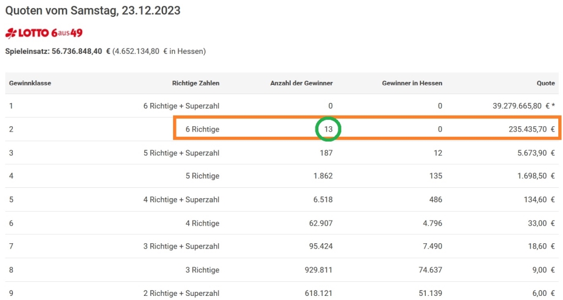This screenshot has height=300, width=563.
Task: Click the heading Quoten vom Samstag, 23.12.2023
Action: (x=93, y=11)
